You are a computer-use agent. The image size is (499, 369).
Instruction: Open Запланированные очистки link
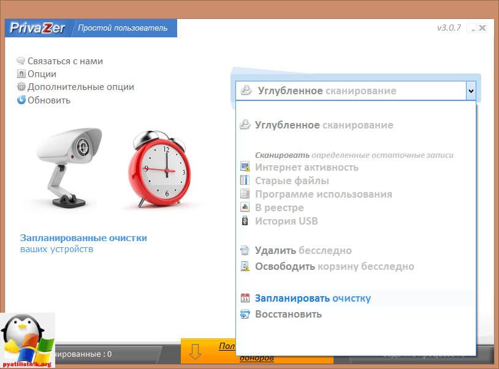pos(83,238)
